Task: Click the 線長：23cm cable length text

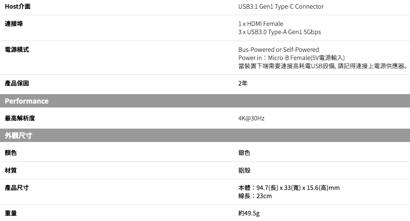Action: click(x=255, y=196)
